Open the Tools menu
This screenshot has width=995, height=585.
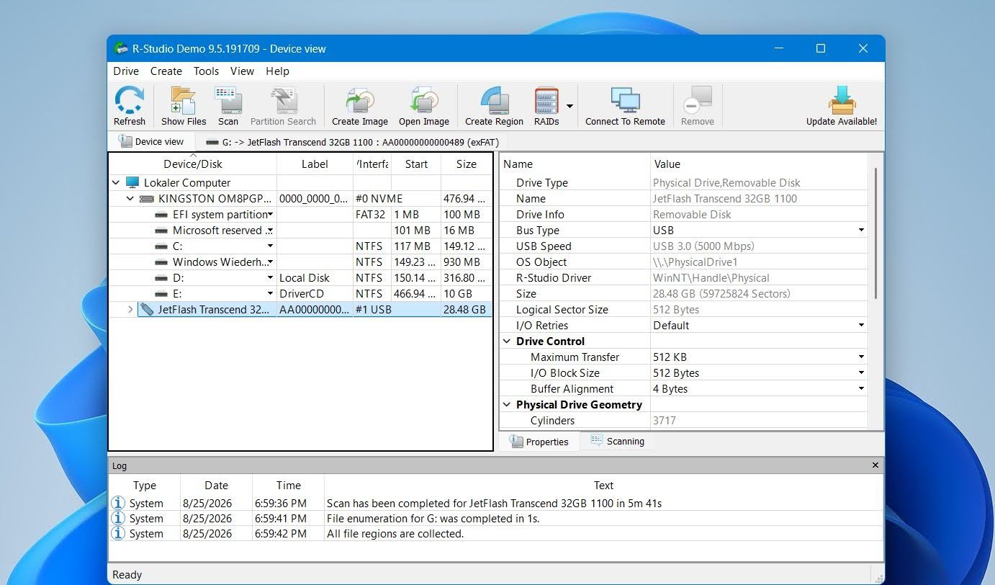(206, 71)
